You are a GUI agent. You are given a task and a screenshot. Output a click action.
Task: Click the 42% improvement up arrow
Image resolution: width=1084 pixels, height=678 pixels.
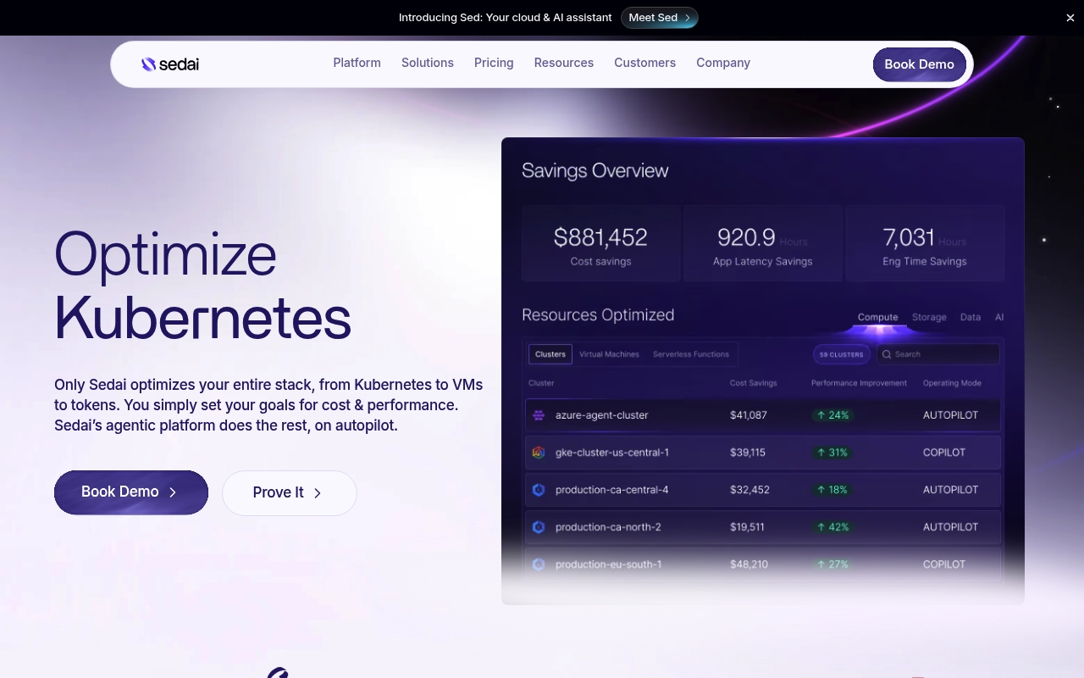(821, 527)
